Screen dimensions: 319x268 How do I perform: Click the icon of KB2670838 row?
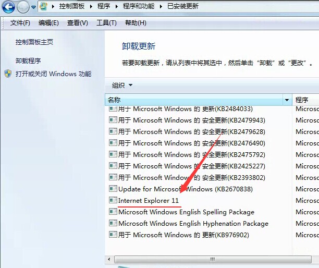point(113,188)
